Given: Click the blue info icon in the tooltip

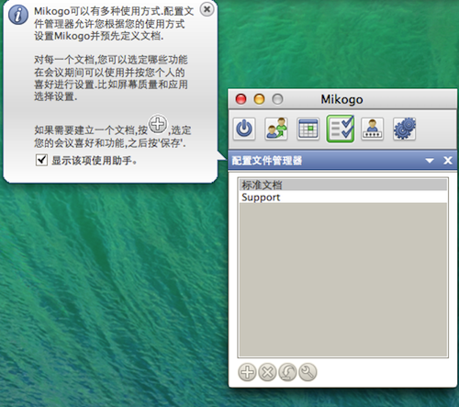Looking at the screenshot, I should click(x=18, y=15).
